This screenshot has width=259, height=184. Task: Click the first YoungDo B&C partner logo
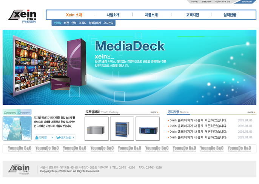tap(20, 149)
